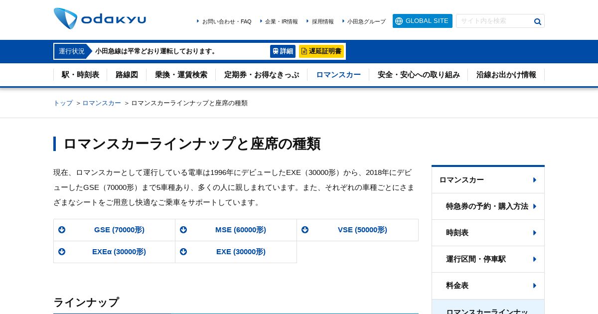598x314 pixels.
Task: Click ロマンスカー breadcrumb link
Action: click(102, 103)
